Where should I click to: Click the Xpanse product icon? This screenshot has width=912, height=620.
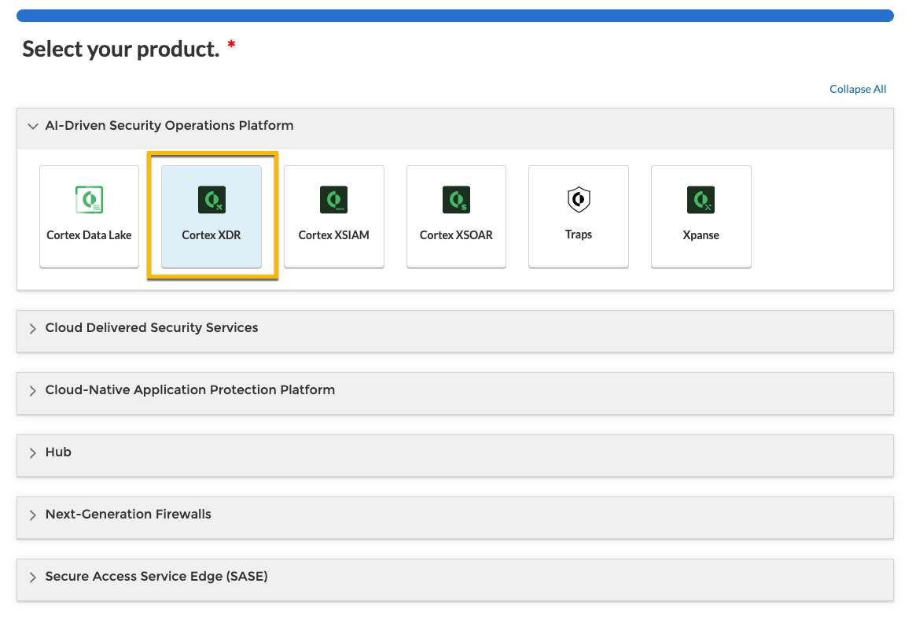[701, 199]
